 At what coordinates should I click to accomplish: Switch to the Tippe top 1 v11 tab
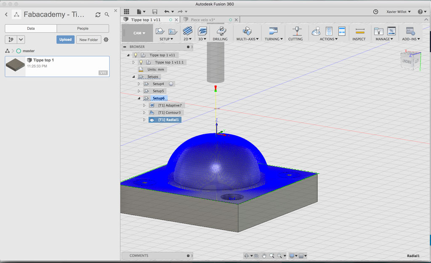pyautogui.click(x=146, y=20)
